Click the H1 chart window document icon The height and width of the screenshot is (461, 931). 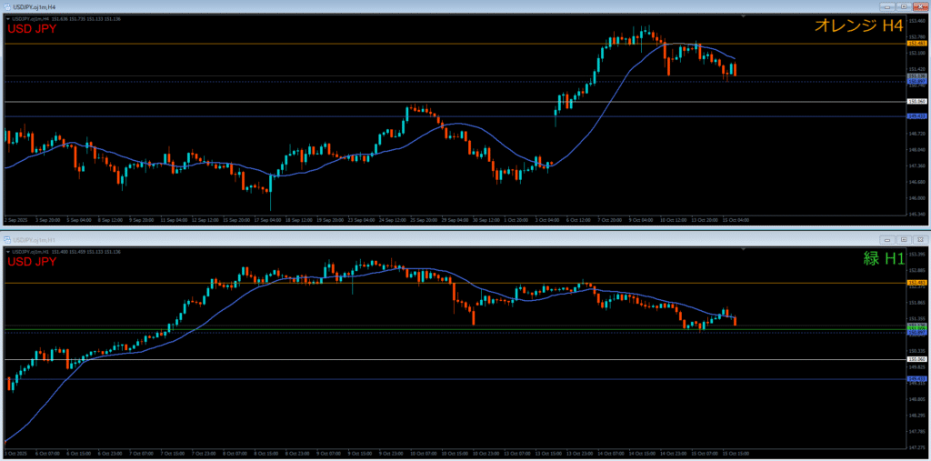pyautogui.click(x=9, y=239)
